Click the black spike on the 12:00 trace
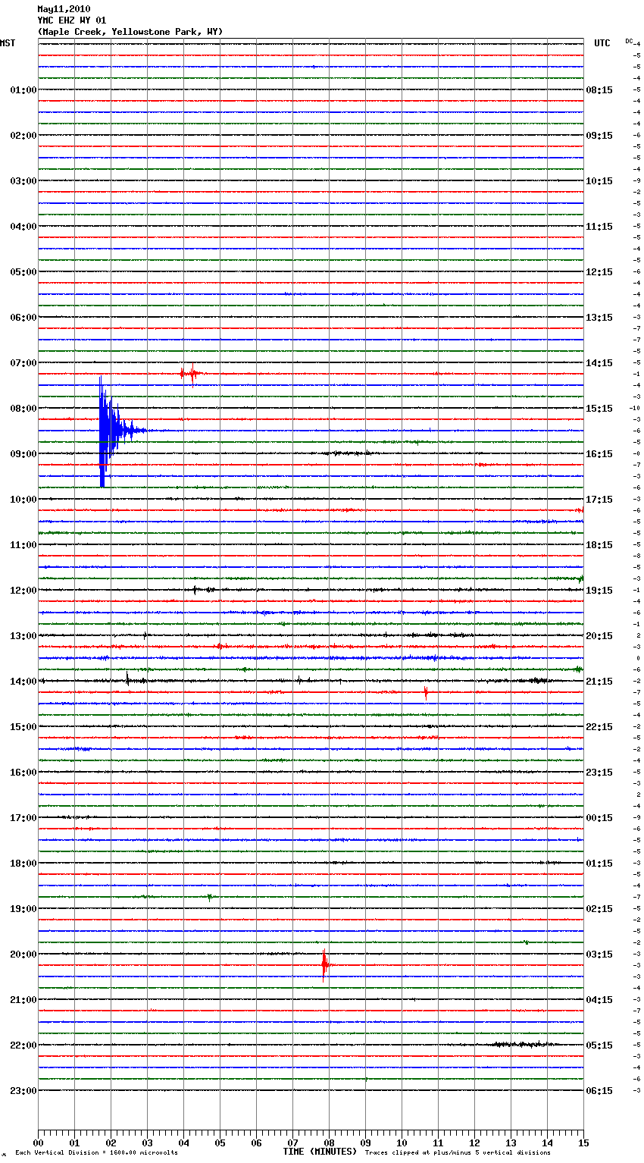 195,590
